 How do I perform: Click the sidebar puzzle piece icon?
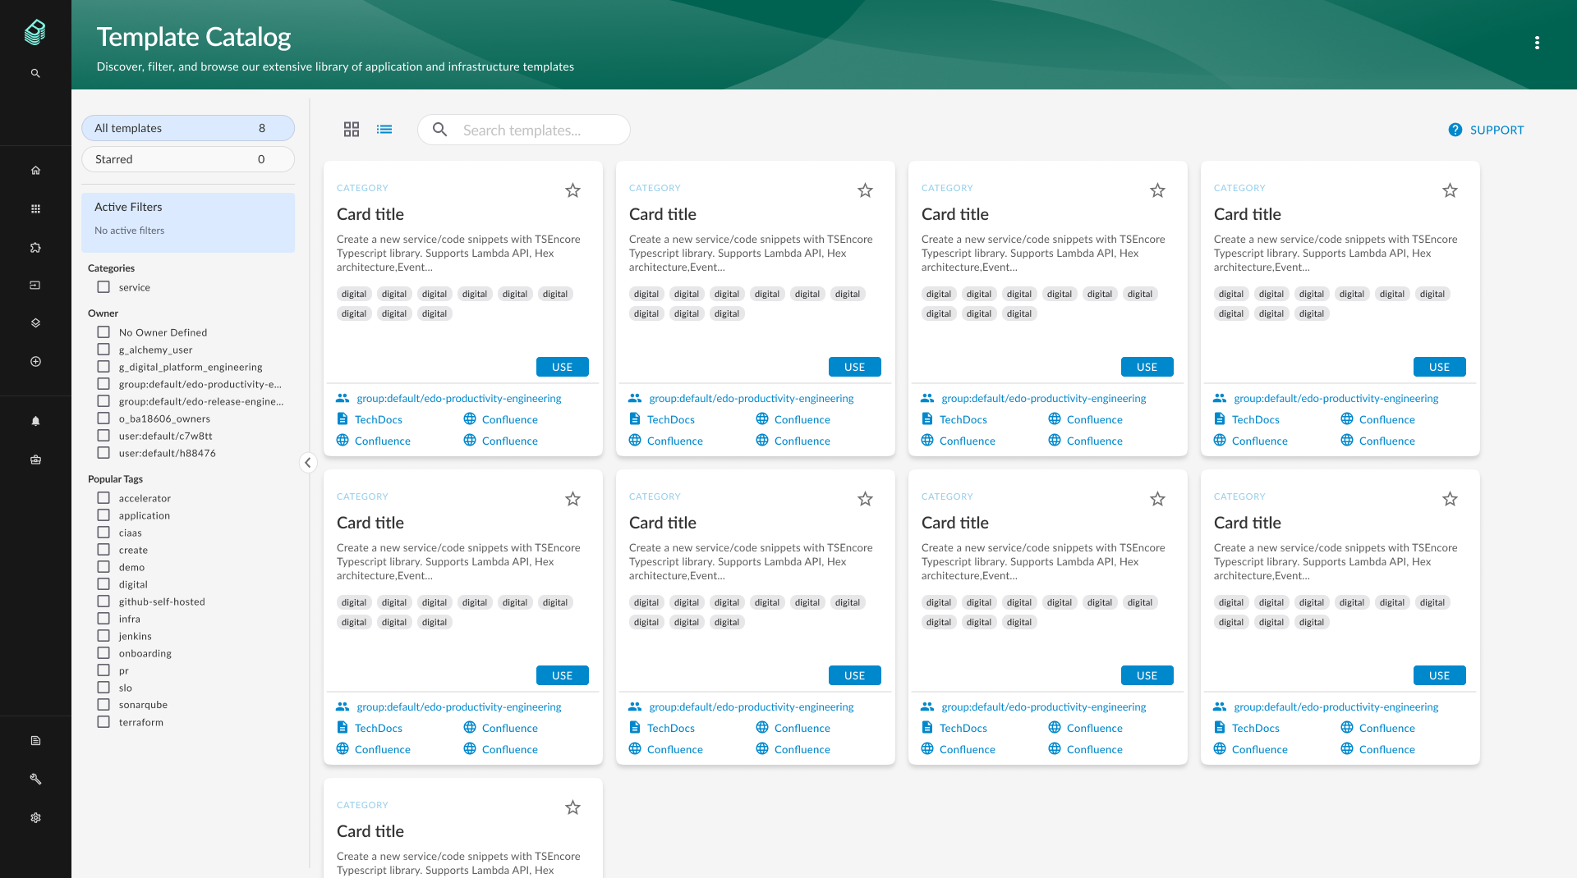tap(35, 247)
